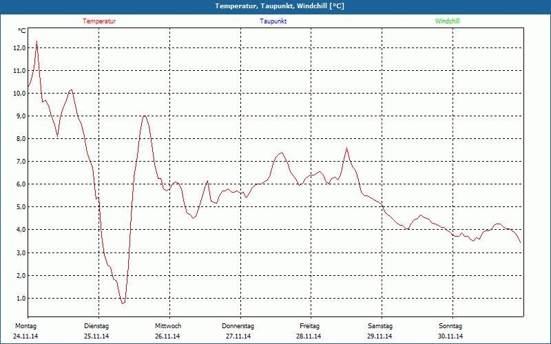The image size is (551, 344).
Task: Click the blue Taupunkt legend label
Action: [273, 21]
